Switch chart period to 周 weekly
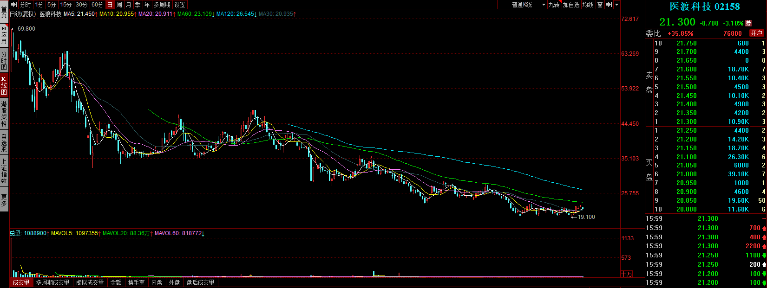This screenshot has width=767, height=288. tap(119, 5)
